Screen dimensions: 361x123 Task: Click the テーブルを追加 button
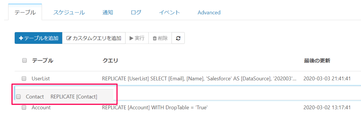click(x=39, y=38)
